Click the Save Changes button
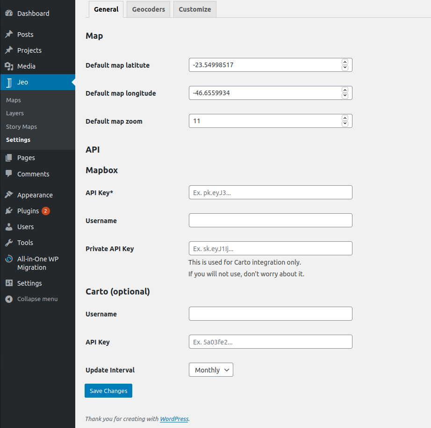The image size is (431, 428). 108,391
